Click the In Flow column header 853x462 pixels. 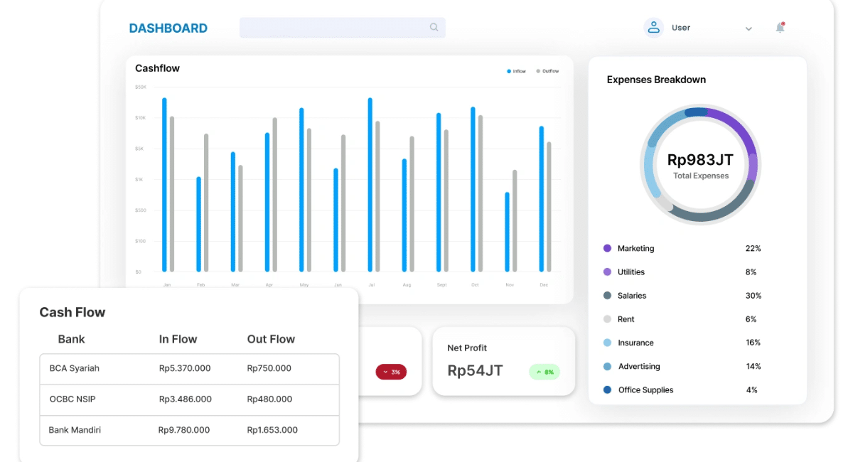pyautogui.click(x=178, y=339)
